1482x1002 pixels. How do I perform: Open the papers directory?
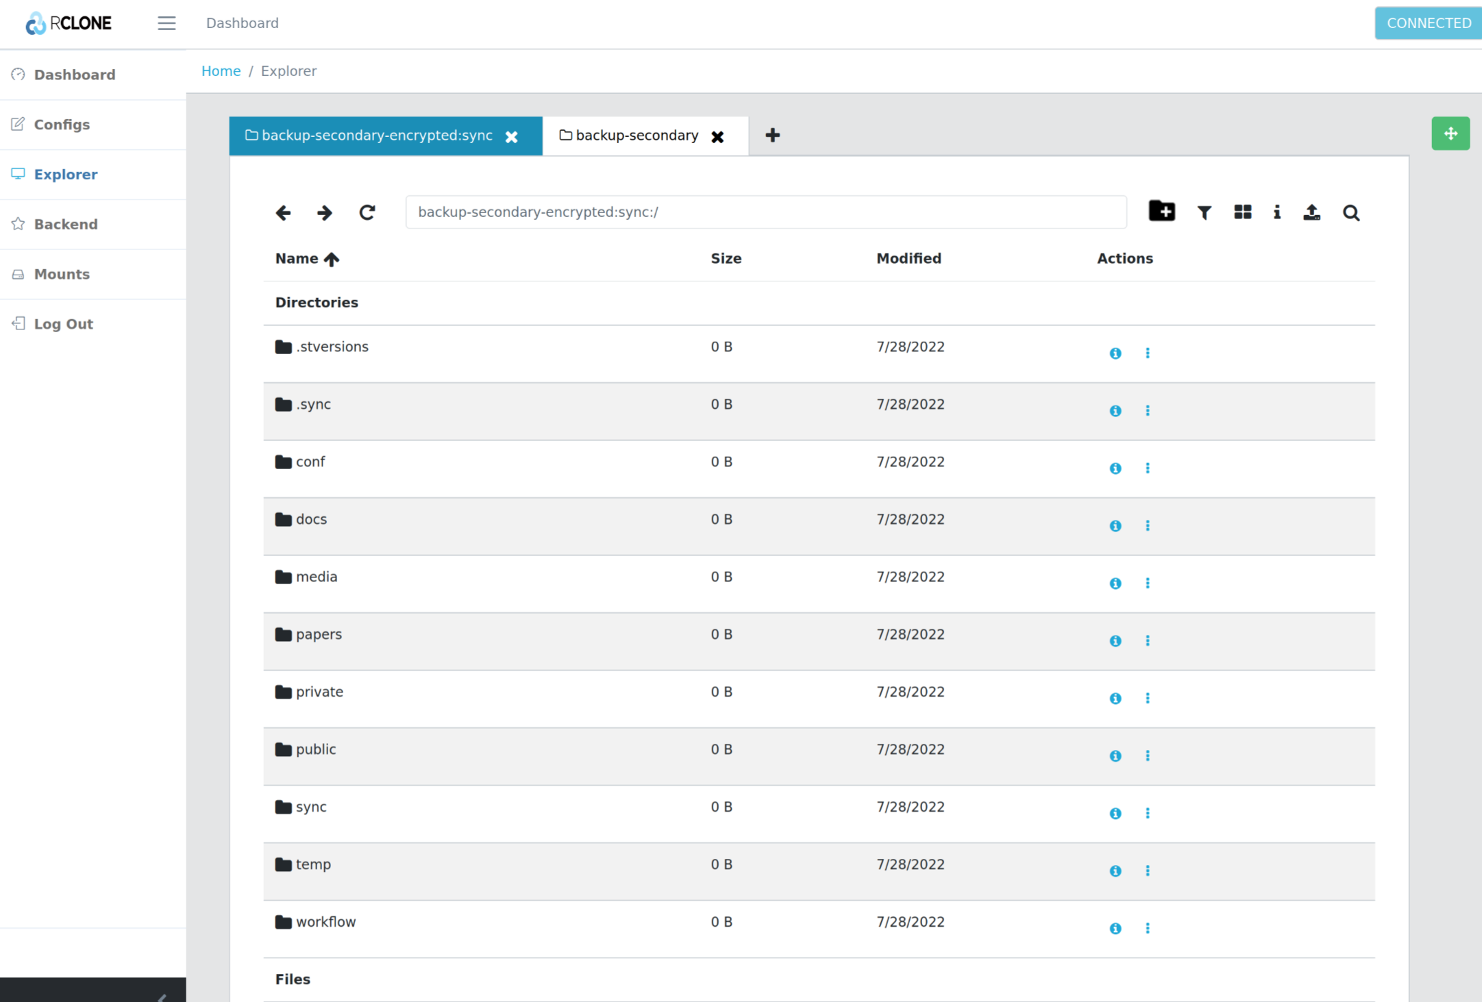[308, 635]
